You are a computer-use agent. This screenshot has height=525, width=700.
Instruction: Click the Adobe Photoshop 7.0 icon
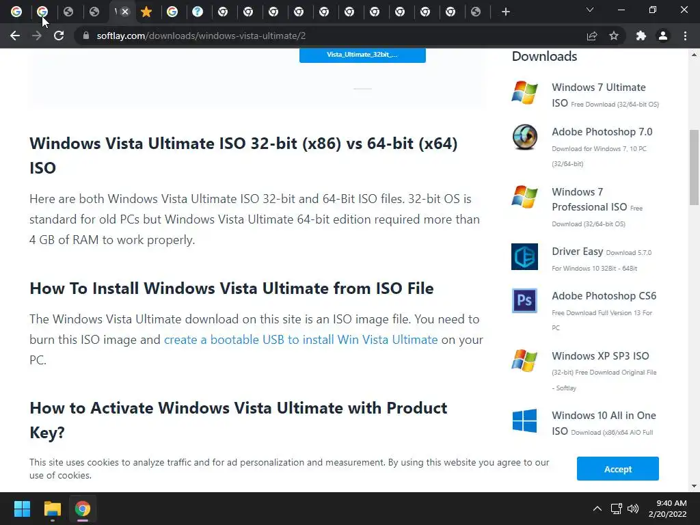coord(524,137)
